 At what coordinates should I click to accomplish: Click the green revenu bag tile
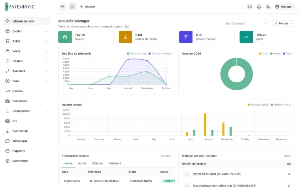click(65, 37)
